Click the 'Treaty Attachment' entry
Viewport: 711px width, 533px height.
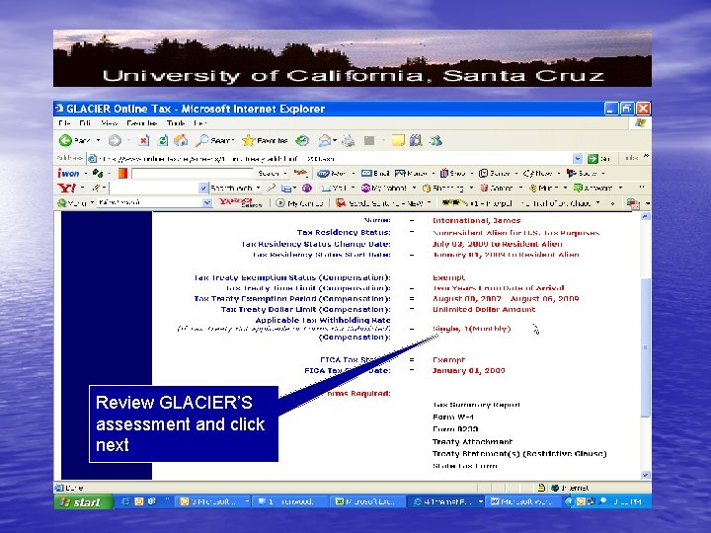[x=472, y=441]
